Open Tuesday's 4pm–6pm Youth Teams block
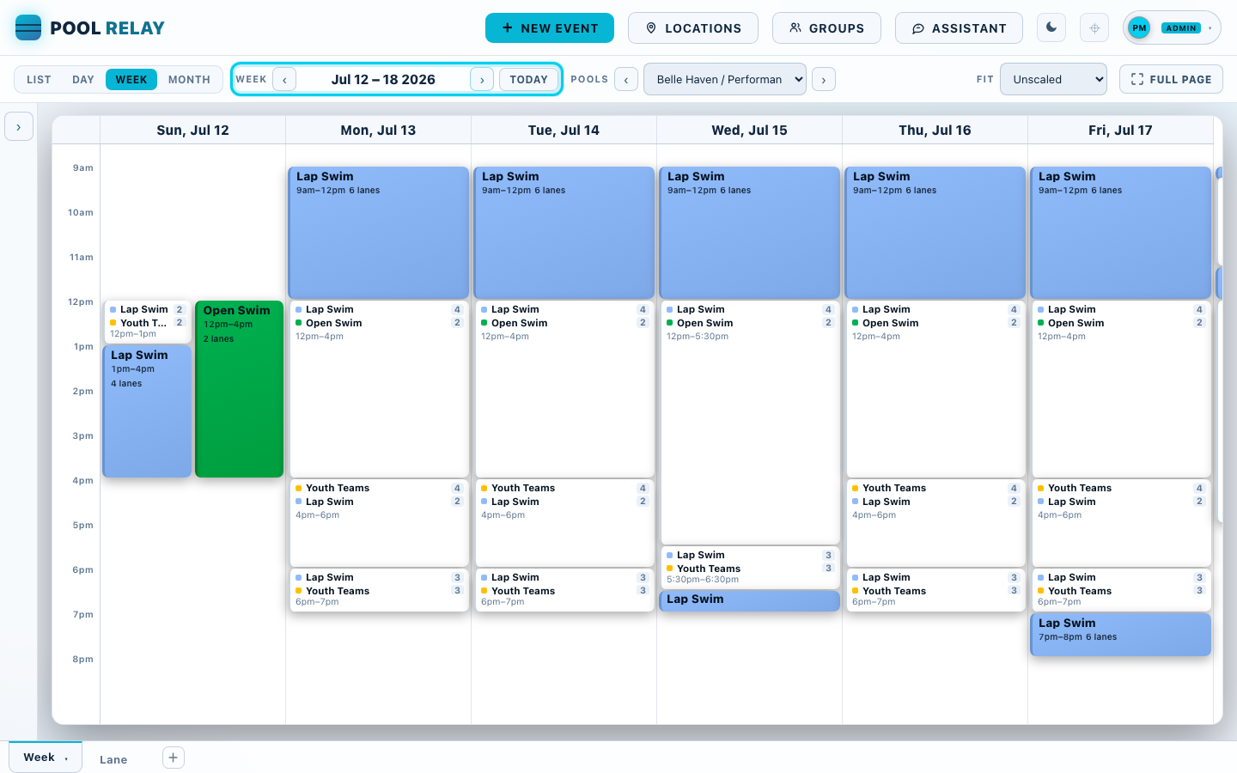The height and width of the screenshot is (773, 1237). pyautogui.click(x=564, y=523)
